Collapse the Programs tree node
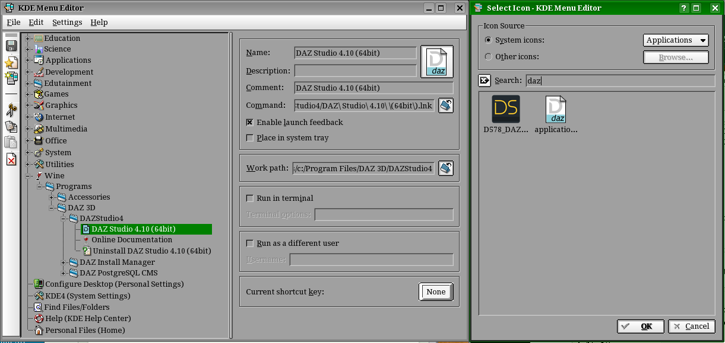Image resolution: width=725 pixels, height=343 pixels. pos(40,187)
